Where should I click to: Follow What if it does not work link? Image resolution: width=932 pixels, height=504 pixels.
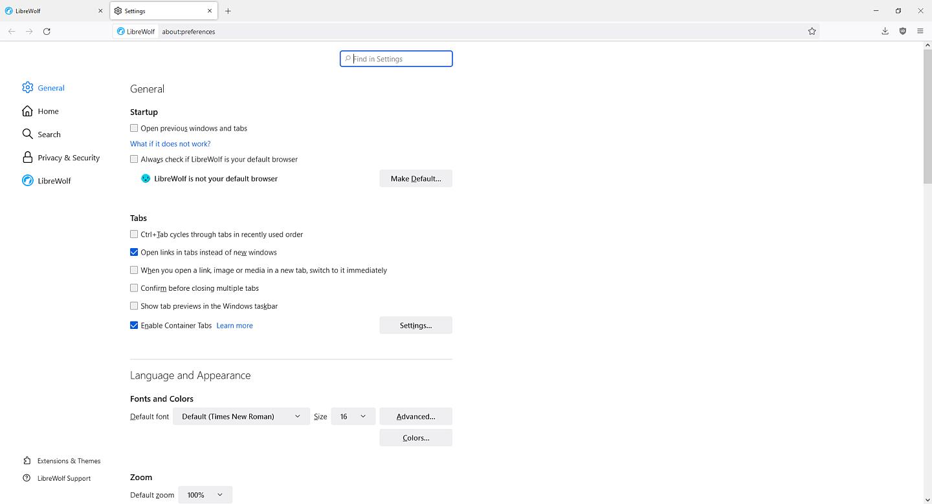click(170, 143)
